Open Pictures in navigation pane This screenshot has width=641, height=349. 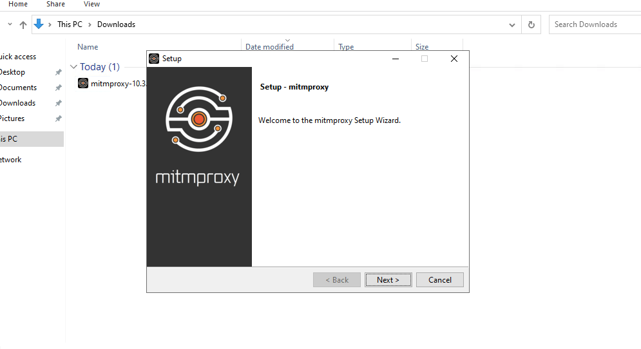pos(12,118)
